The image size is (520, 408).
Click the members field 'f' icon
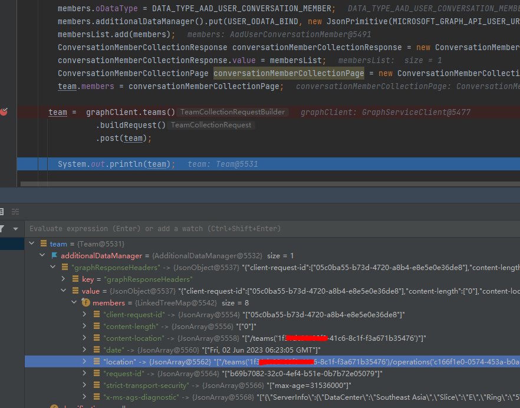tap(86, 302)
